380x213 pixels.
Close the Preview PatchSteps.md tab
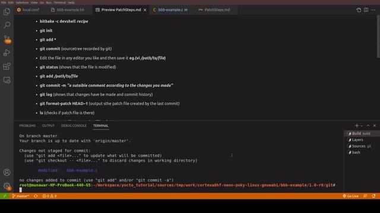pos(145,10)
